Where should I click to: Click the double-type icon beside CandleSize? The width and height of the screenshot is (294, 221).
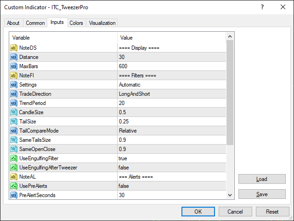coord(14,112)
